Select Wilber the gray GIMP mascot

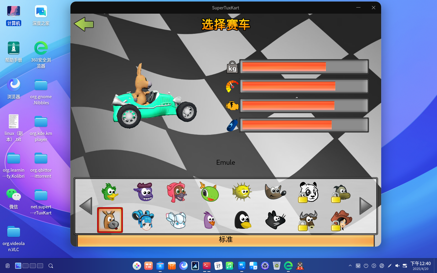pos(275,192)
